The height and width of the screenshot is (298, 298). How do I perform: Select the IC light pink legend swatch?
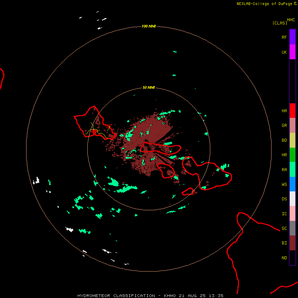tap(292, 214)
